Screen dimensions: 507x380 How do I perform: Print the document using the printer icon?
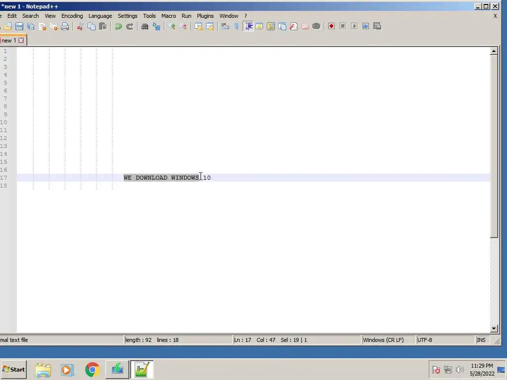tap(65, 27)
